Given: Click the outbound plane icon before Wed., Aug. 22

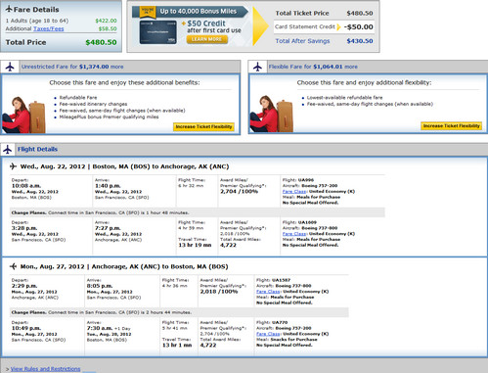Looking at the screenshot, I should coord(13,166).
